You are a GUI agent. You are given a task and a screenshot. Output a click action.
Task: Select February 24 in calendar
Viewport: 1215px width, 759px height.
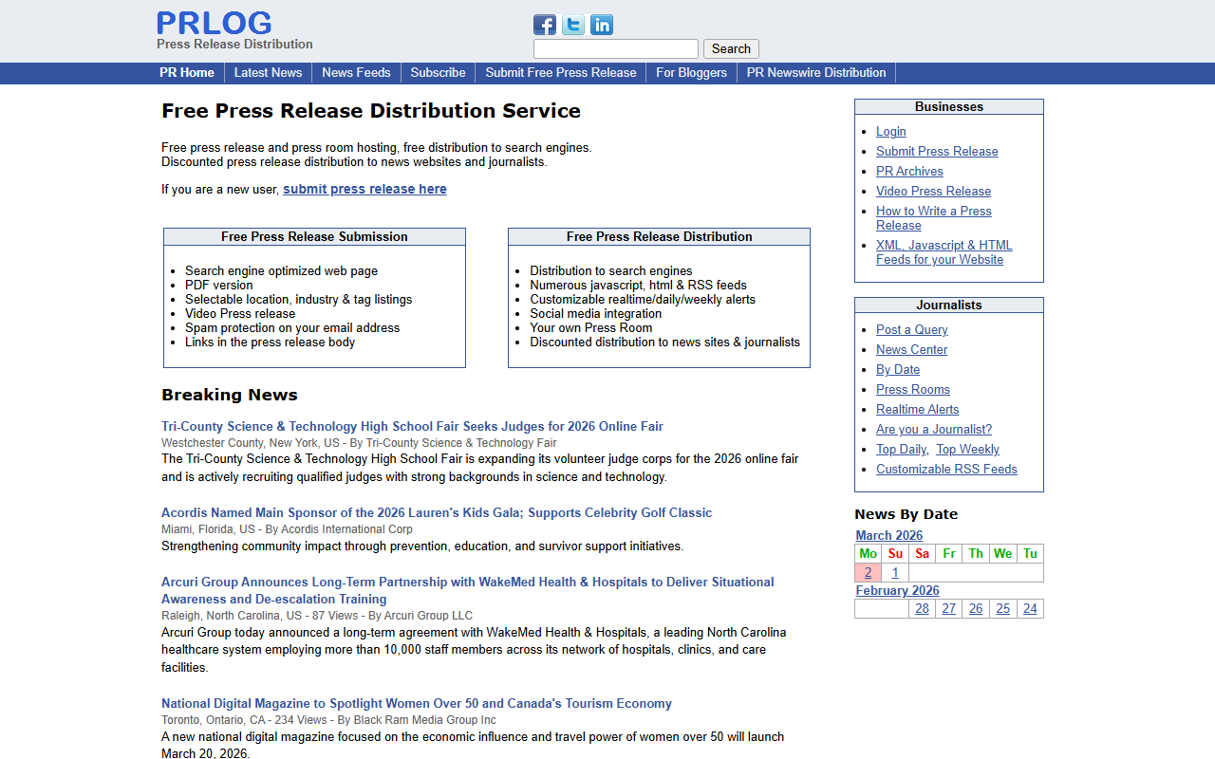[x=1030, y=608]
